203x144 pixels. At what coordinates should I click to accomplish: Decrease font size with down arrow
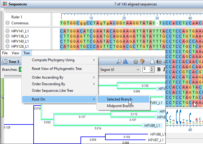click(152, 70)
